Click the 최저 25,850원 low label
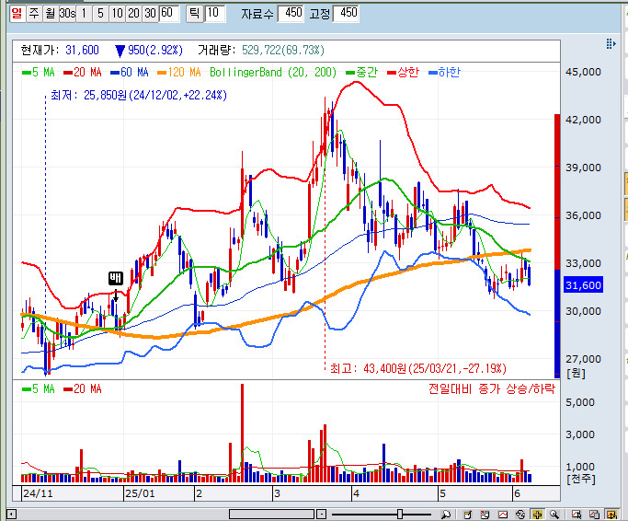The height and width of the screenshot is (521, 628). pos(139,96)
